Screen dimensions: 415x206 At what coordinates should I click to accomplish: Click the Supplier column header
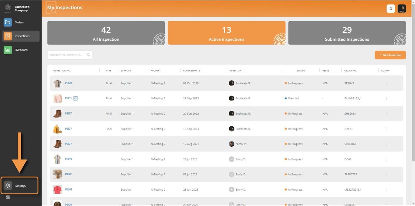pyautogui.click(x=126, y=71)
